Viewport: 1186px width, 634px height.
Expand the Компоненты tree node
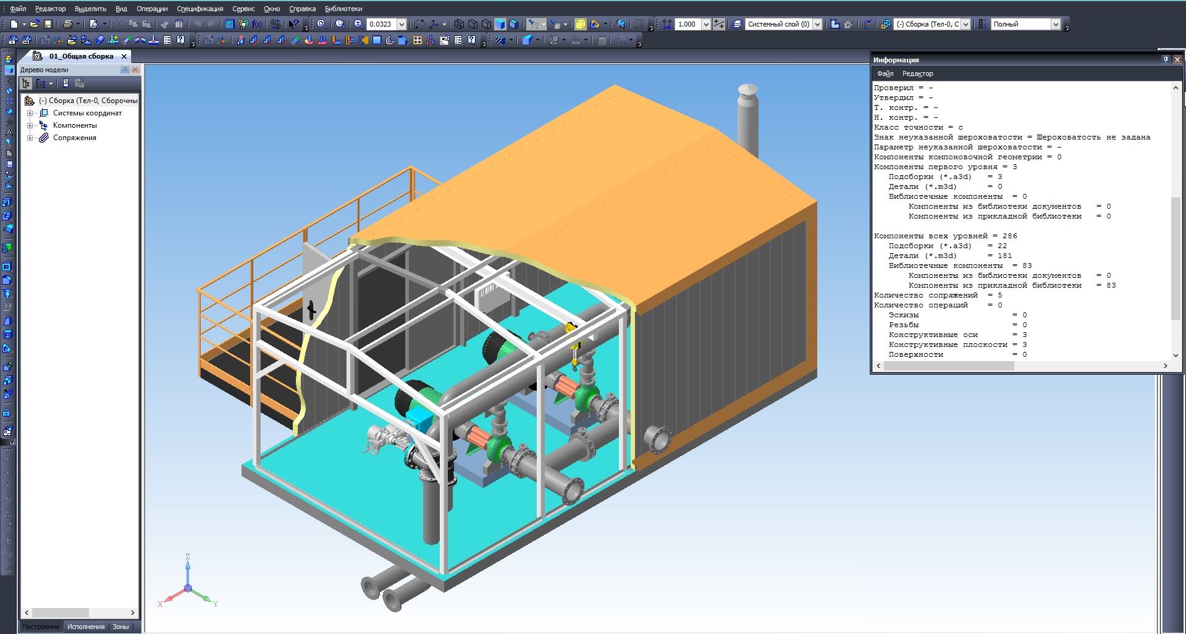click(30, 125)
